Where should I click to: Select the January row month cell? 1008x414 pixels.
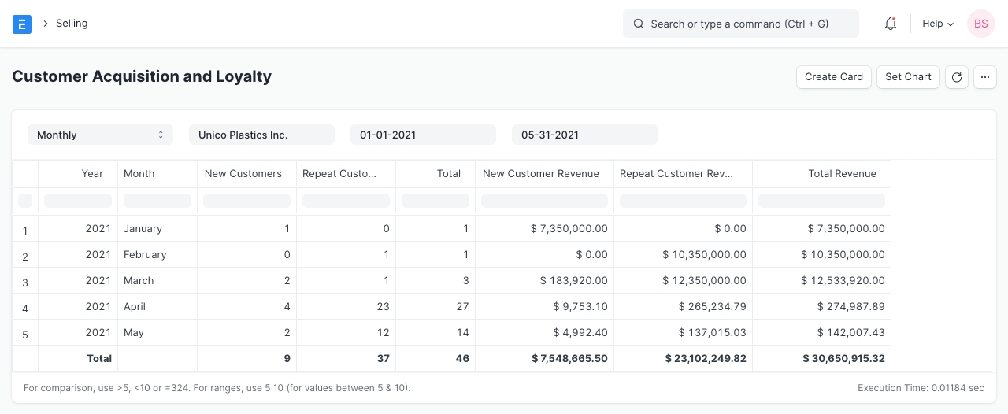(157, 229)
